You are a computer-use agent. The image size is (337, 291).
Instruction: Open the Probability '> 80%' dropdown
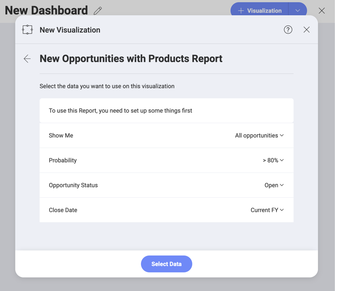273,160
